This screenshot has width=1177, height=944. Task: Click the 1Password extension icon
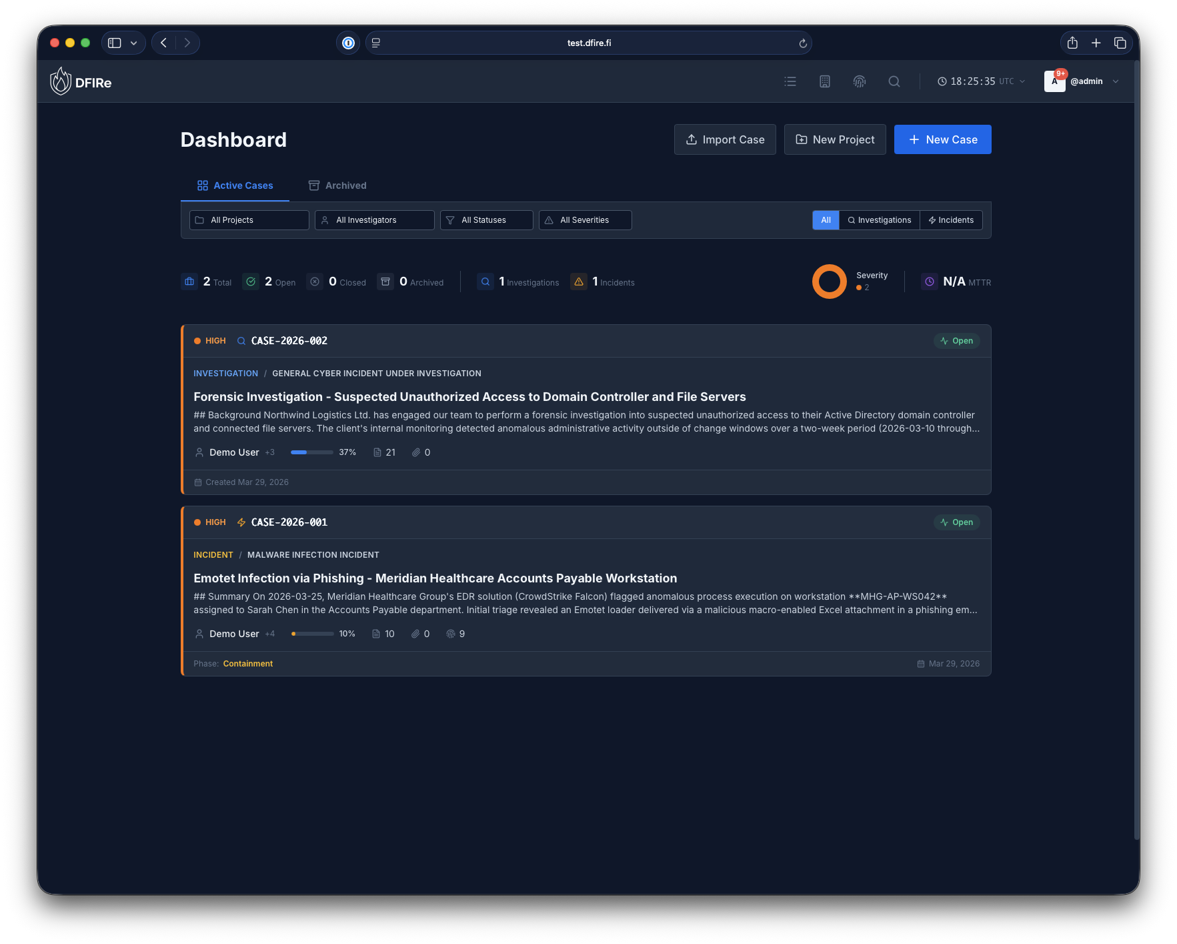[348, 43]
